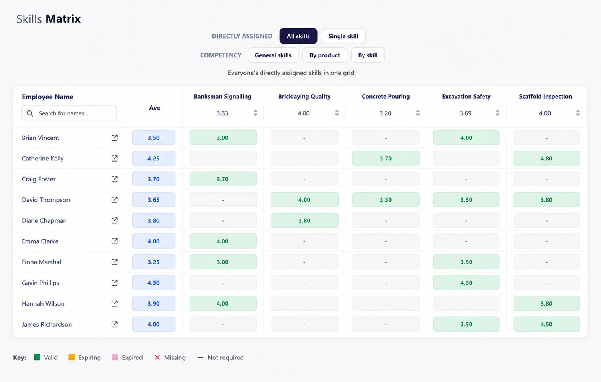Choose General skills competency view

tap(273, 55)
